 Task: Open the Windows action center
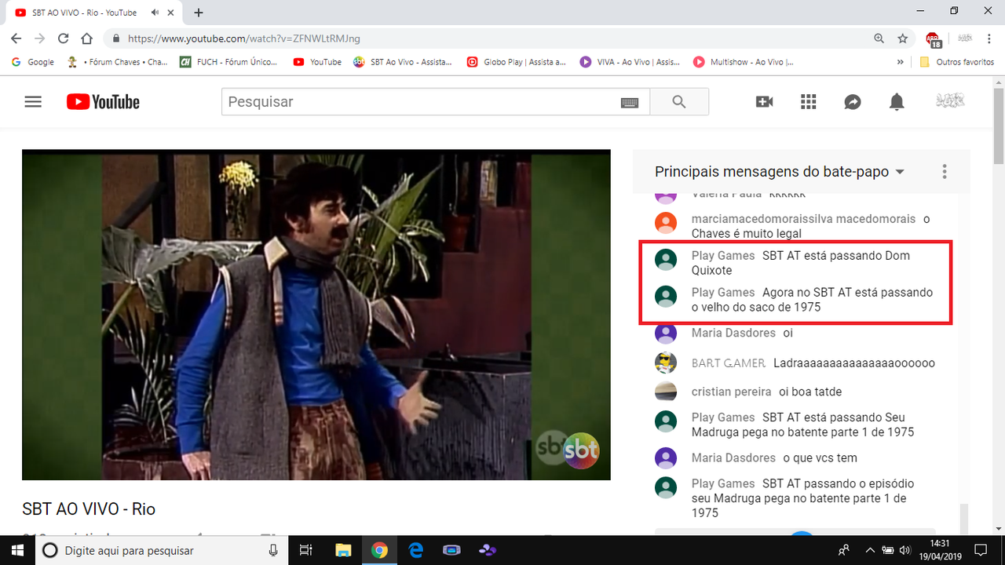981,550
